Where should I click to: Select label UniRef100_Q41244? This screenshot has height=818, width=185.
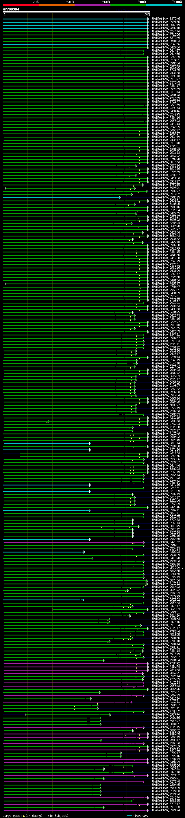click(166, 124)
